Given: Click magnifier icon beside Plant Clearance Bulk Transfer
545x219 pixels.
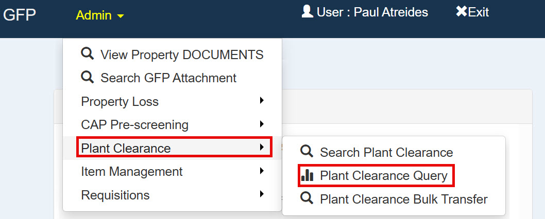Looking at the screenshot, I should pos(306,198).
